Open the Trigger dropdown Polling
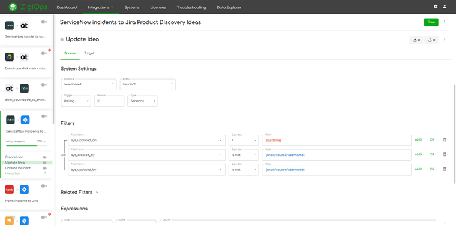 [x=76, y=101]
